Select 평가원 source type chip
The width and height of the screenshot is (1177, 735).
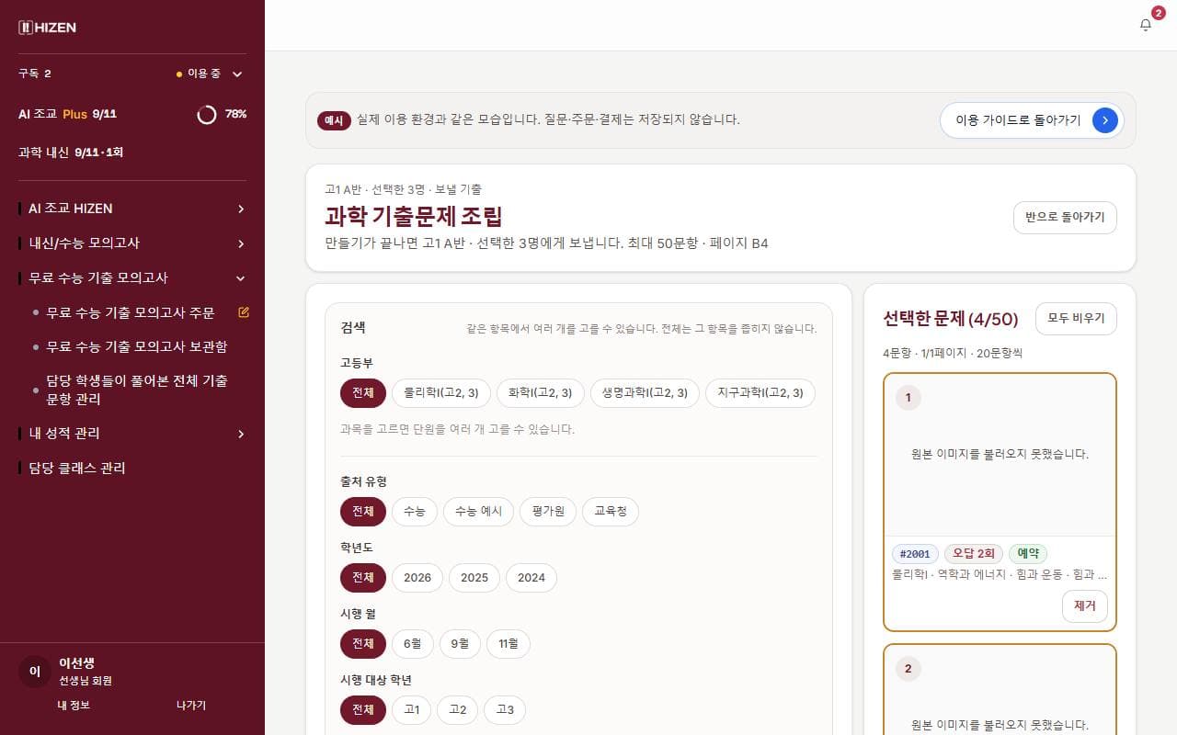click(548, 511)
